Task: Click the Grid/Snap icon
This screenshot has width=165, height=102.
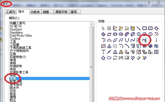Action: (109, 28)
